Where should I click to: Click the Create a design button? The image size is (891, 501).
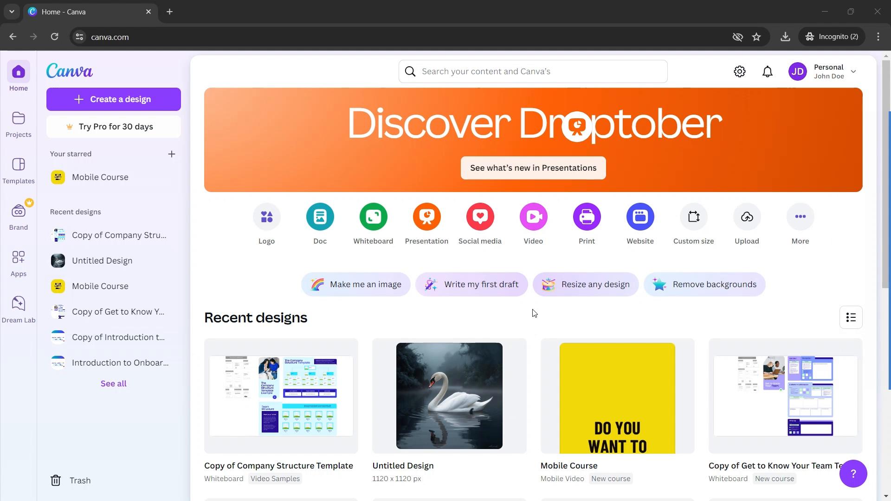pyautogui.click(x=113, y=99)
